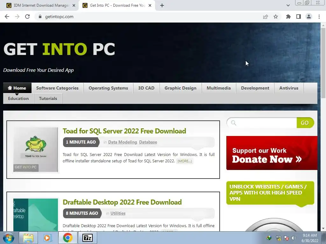Image resolution: width=326 pixels, height=244 pixels.
Task: Click the green GO search button
Action: [305, 123]
